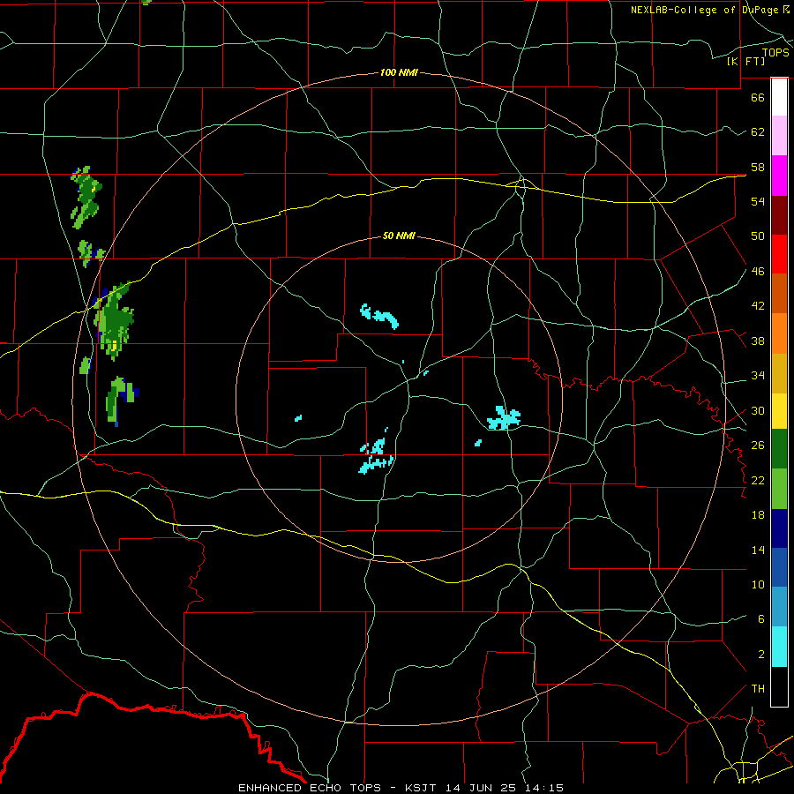
Task: Click the cyan legend color block
Action: [x=779, y=647]
